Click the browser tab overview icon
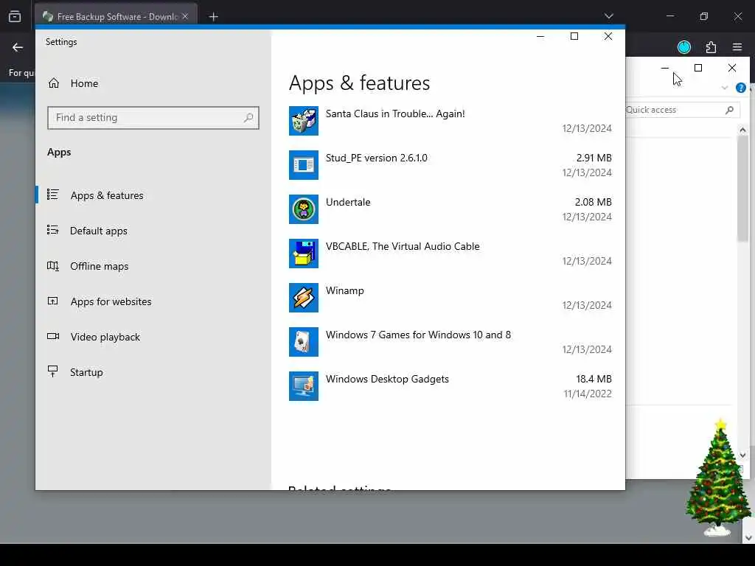This screenshot has width=755, height=566. [x=15, y=16]
